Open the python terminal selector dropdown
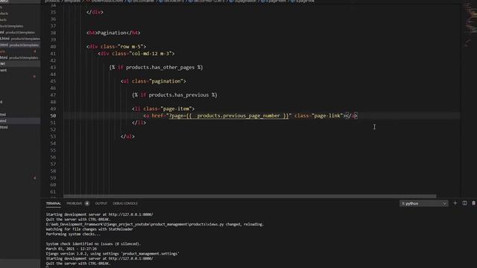The width and height of the screenshot is (477, 268). click(423, 203)
